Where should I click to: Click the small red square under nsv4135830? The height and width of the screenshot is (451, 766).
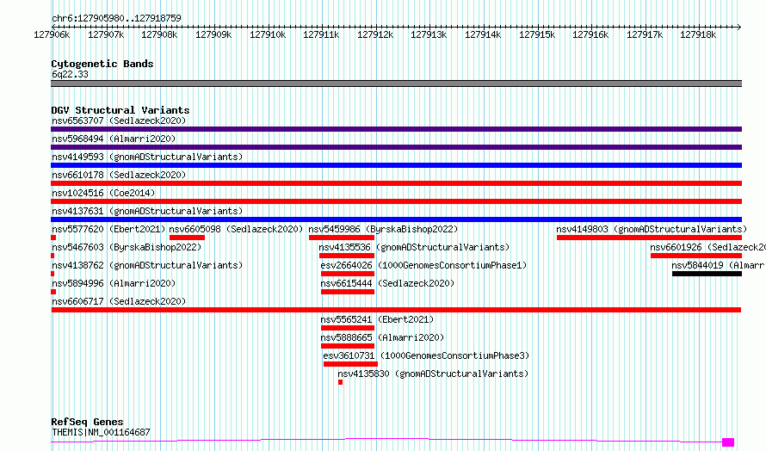[x=341, y=382]
